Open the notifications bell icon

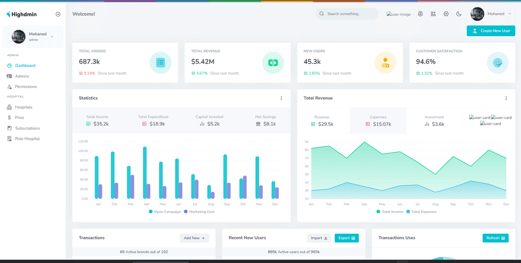coord(420,14)
